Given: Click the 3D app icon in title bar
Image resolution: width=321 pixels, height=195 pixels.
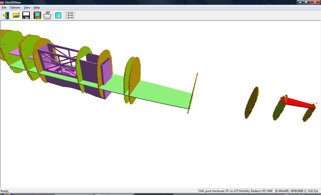Looking at the screenshot, I should coord(2,2).
